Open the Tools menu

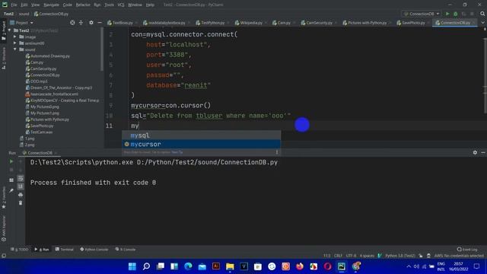coord(109,5)
